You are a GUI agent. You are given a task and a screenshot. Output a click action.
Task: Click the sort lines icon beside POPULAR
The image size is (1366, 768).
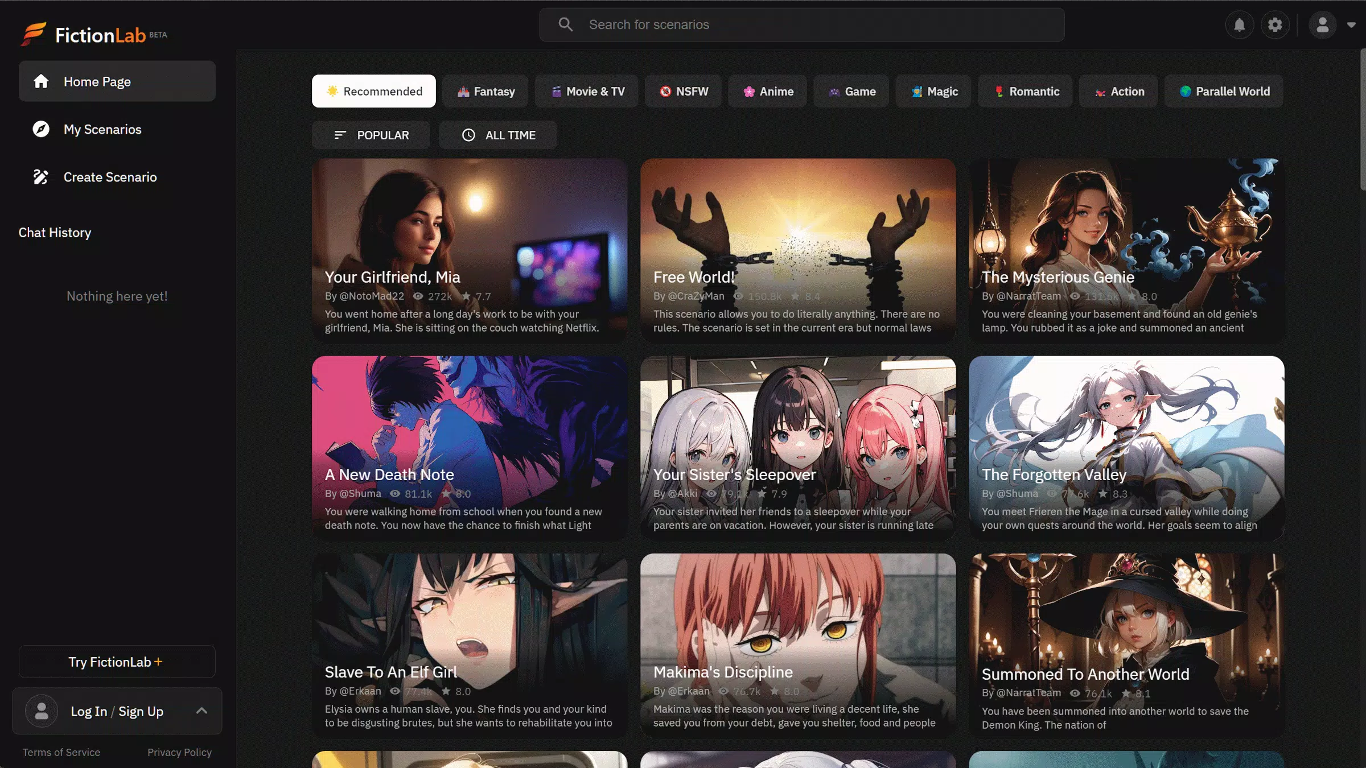point(340,135)
